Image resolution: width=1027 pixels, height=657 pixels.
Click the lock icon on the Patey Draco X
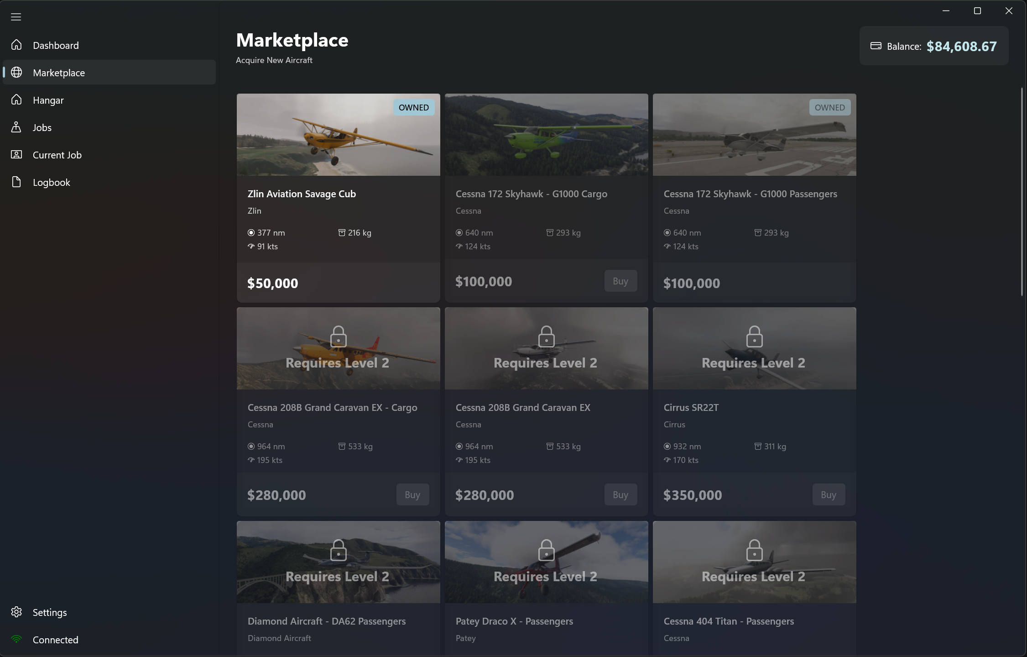(546, 550)
